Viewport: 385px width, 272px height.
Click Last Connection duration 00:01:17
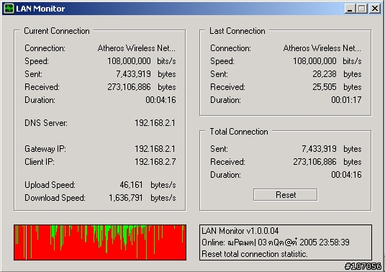[x=346, y=100]
